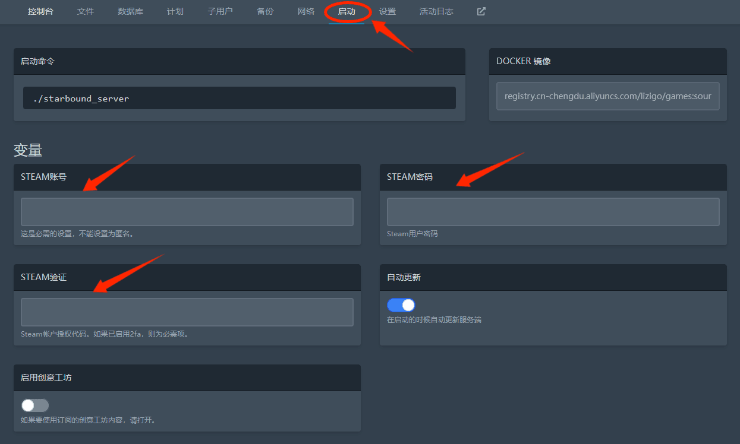The width and height of the screenshot is (740, 444).
Task: Focus the STEAM账号 input field
Action: click(x=187, y=212)
